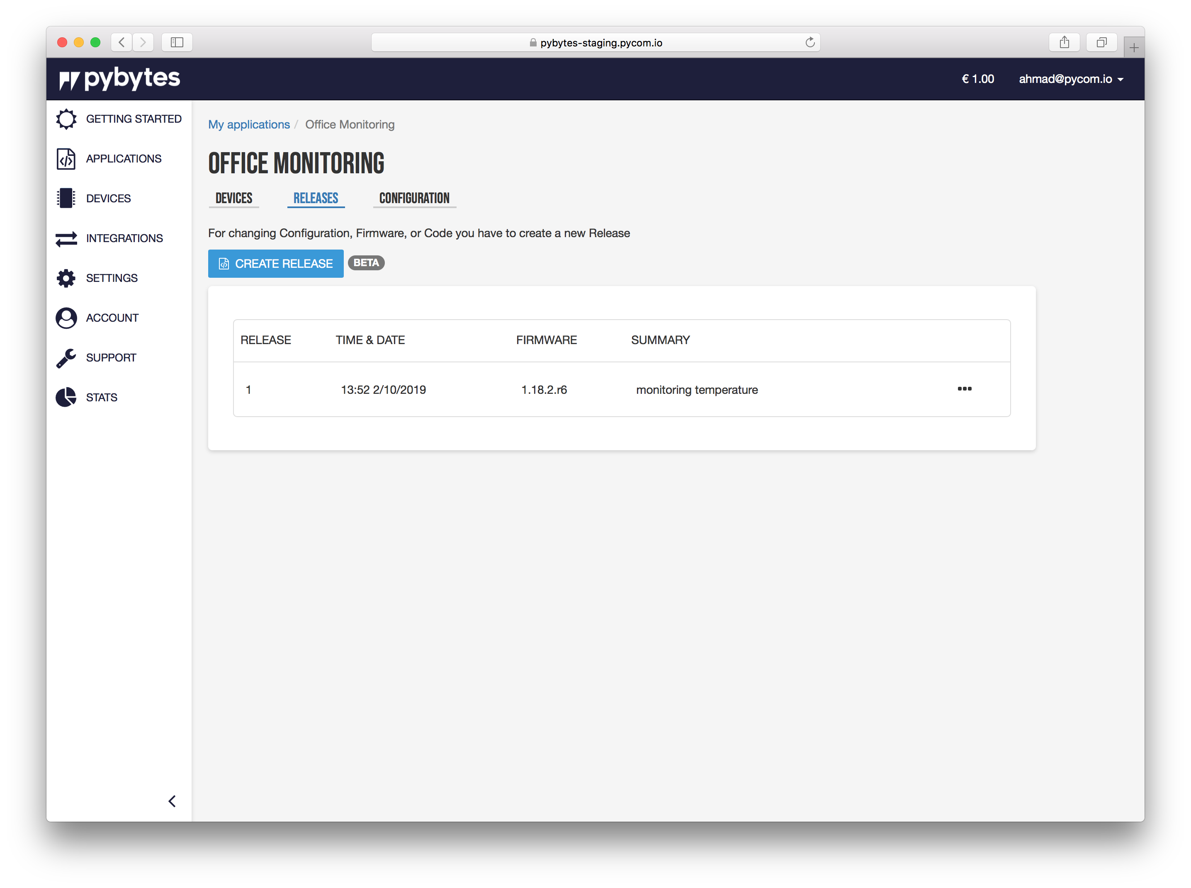Screen dimensions: 1191x888
Task: Toggle the Safari sidebar button
Action: pyautogui.click(x=177, y=42)
